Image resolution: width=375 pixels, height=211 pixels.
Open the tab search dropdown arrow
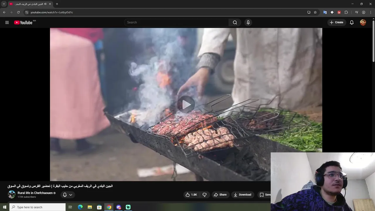[4, 4]
